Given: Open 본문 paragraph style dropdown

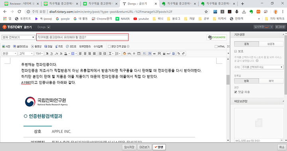Looking at the screenshot, I should [x=9, y=54].
